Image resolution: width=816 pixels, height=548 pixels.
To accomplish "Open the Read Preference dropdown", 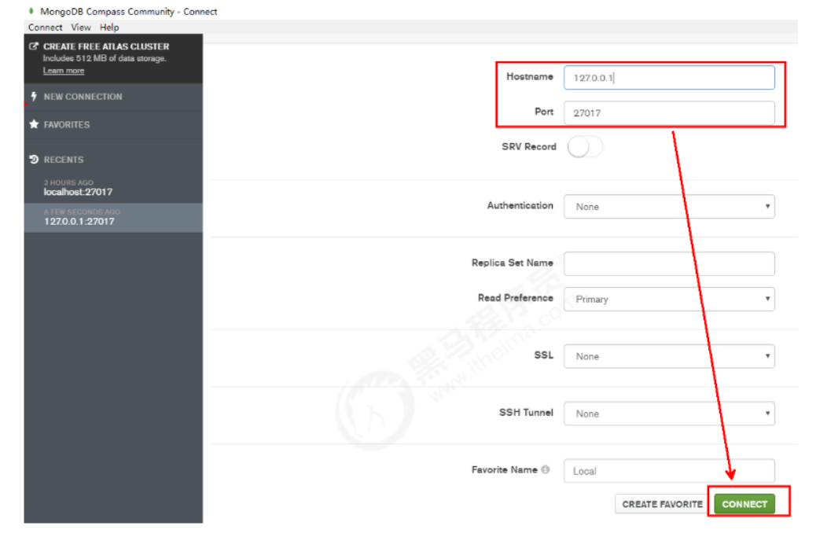I will pyautogui.click(x=669, y=300).
